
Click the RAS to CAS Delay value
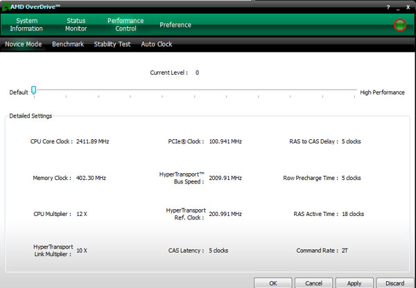(x=352, y=141)
